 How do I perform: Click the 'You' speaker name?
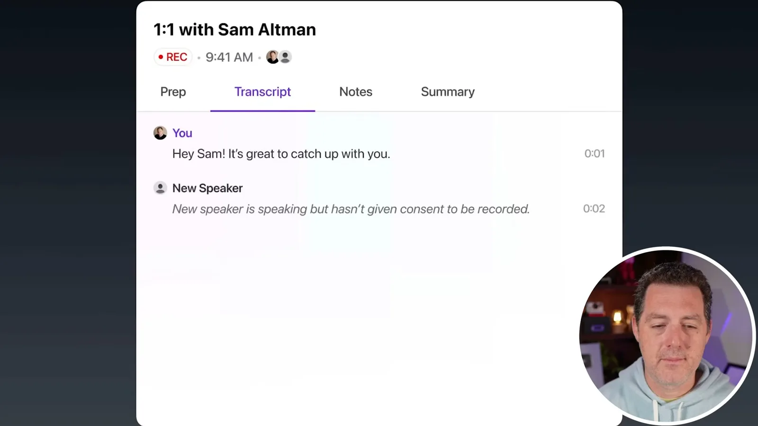click(x=182, y=133)
